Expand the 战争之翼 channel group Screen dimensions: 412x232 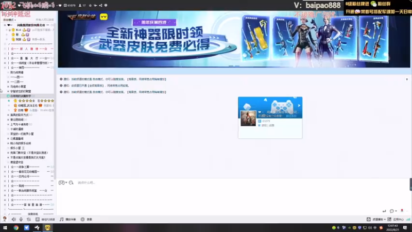point(5,167)
